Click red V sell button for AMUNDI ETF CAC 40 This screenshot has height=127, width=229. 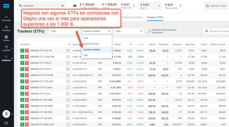tap(27, 51)
